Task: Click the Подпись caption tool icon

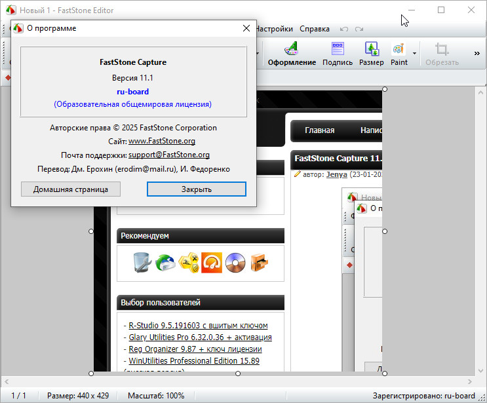Action: 338,54
